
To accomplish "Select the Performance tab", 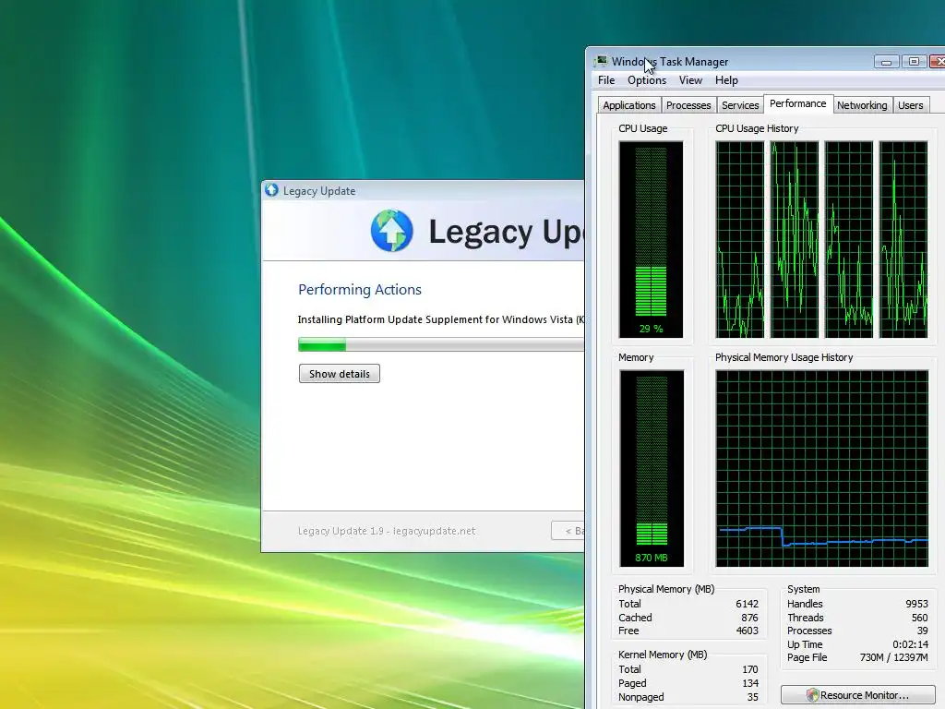I will tap(798, 103).
